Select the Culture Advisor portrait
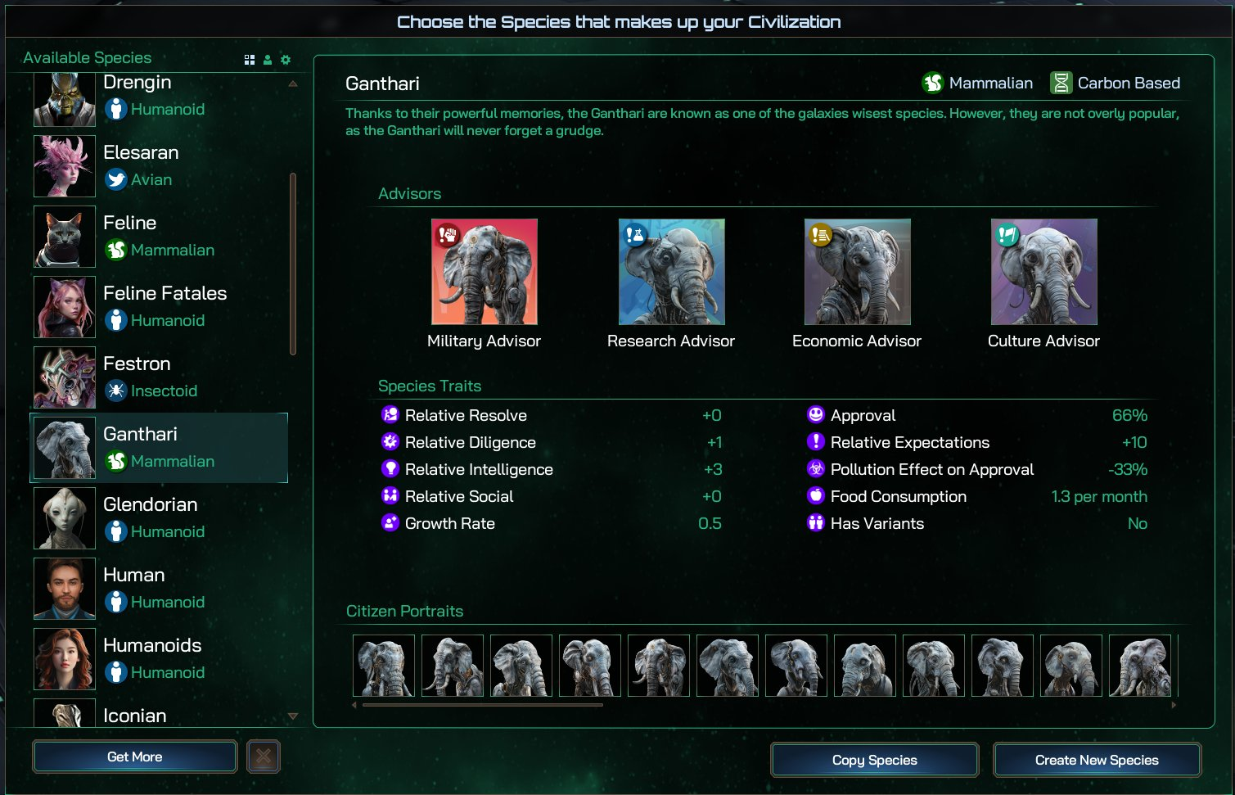Image resolution: width=1235 pixels, height=795 pixels. pos(1043,272)
